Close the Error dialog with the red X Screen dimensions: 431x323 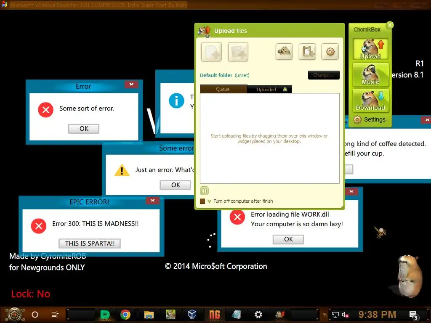coord(131,84)
